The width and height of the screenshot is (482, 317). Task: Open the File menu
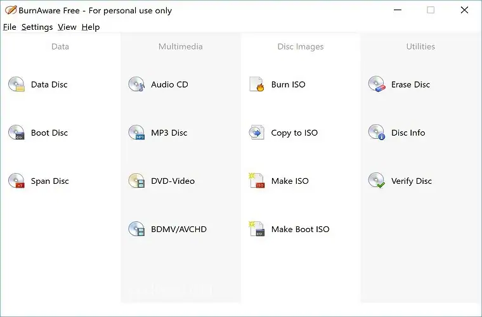coord(10,27)
